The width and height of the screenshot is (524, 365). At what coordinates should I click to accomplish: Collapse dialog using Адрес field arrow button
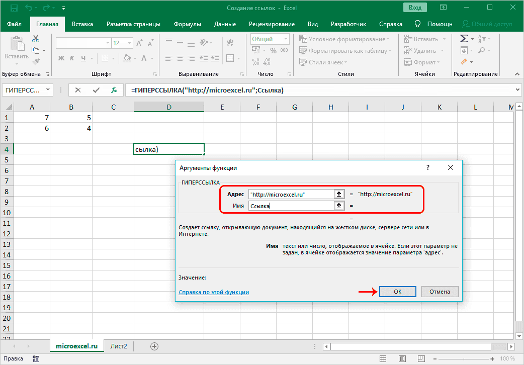tap(339, 194)
